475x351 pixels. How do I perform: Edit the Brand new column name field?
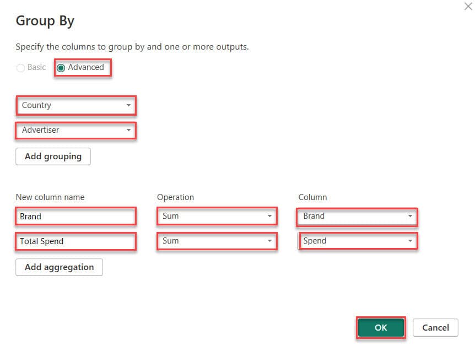(x=75, y=216)
